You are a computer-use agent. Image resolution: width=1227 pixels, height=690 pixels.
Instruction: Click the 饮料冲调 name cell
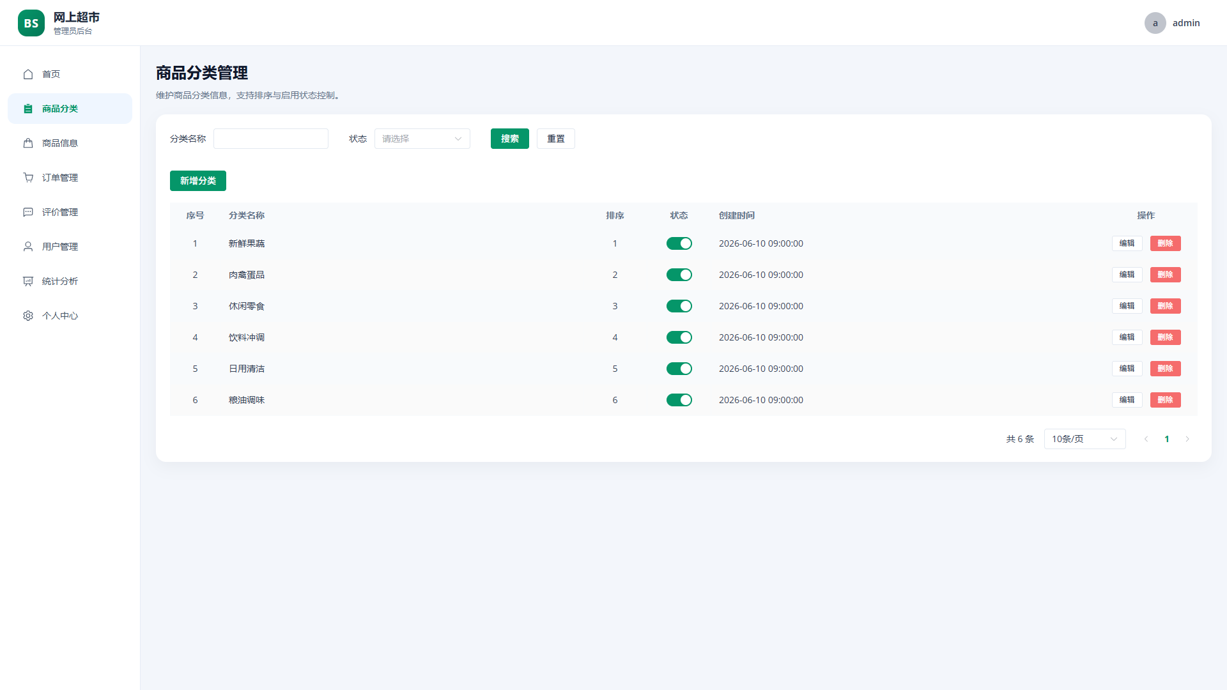click(x=246, y=337)
